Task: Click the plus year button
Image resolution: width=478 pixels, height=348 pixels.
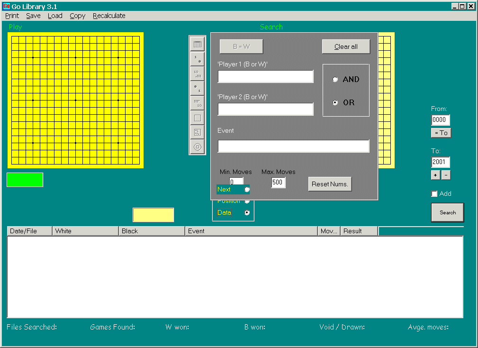Action: coord(435,175)
